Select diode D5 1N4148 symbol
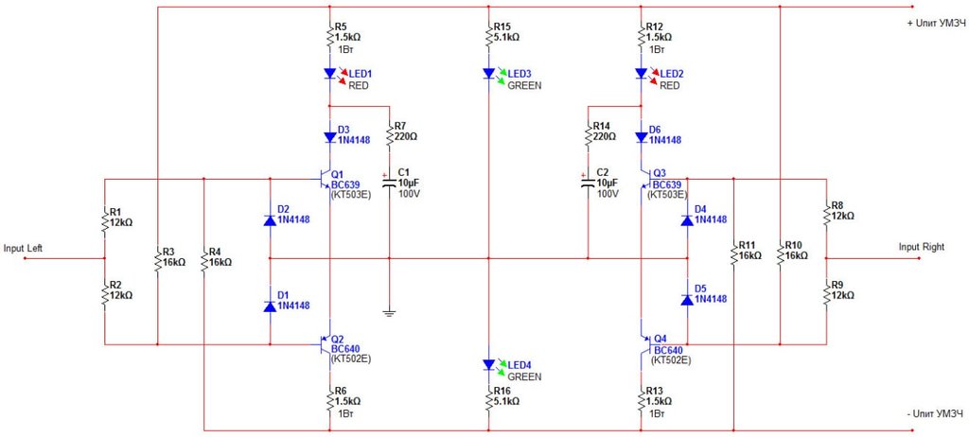Viewport: 969px width, 437px height. pos(687,300)
